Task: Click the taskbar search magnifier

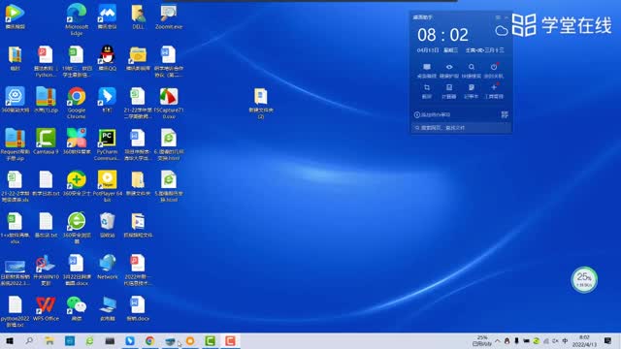Action: click(29, 340)
